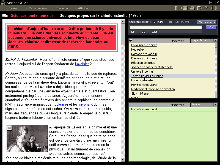220x165 pixels.
Task: Open the Personnaliser menu
Action: 36,8
